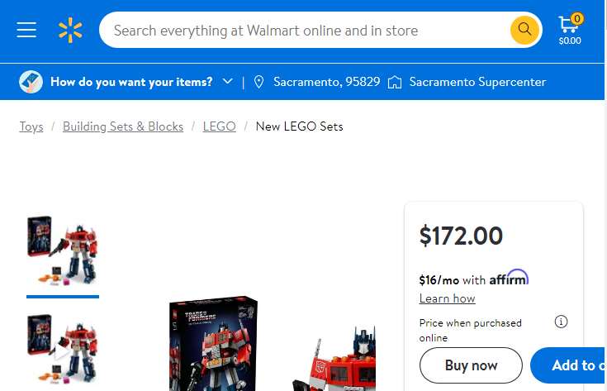Select the first Optimus Prime thumbnail
This screenshot has width=607, height=391.
[63, 250]
